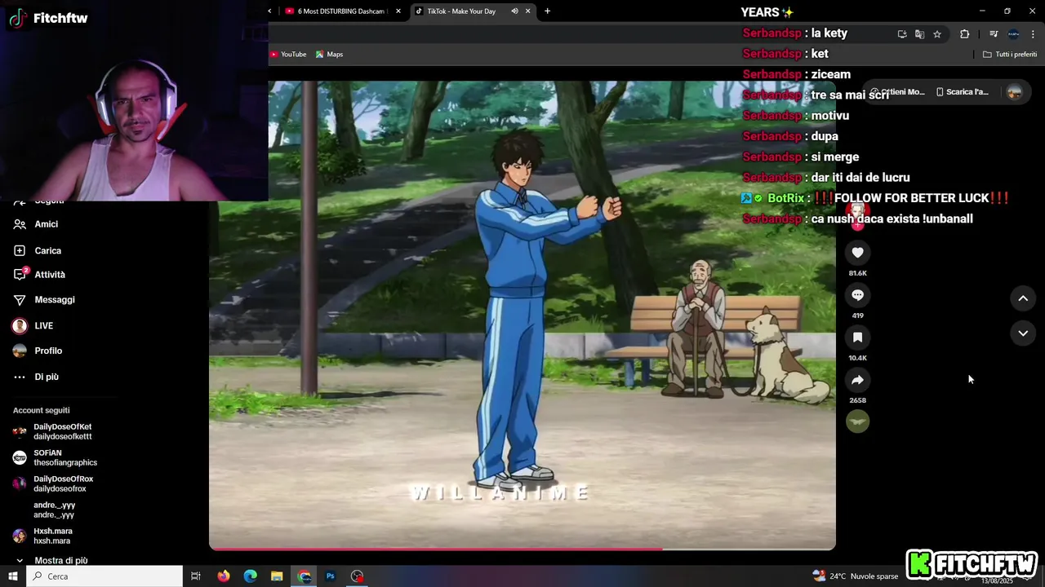Open Maps bookmark in bookmarks bar
This screenshot has height=587, width=1045.
329,55
